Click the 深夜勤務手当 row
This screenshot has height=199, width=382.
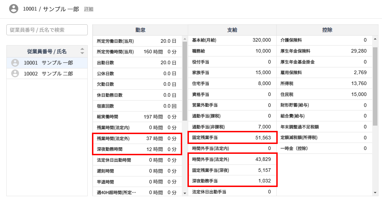coord(232,181)
